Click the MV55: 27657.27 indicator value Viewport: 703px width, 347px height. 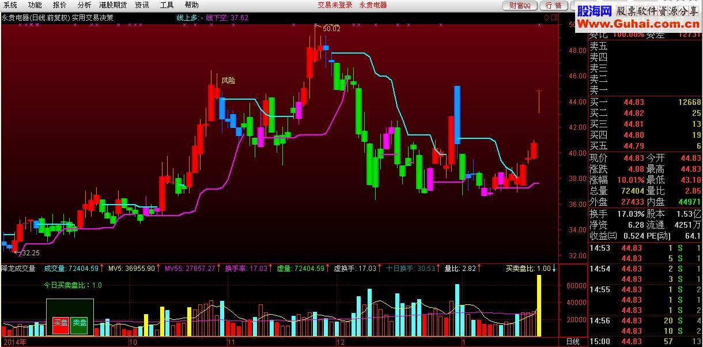click(190, 269)
